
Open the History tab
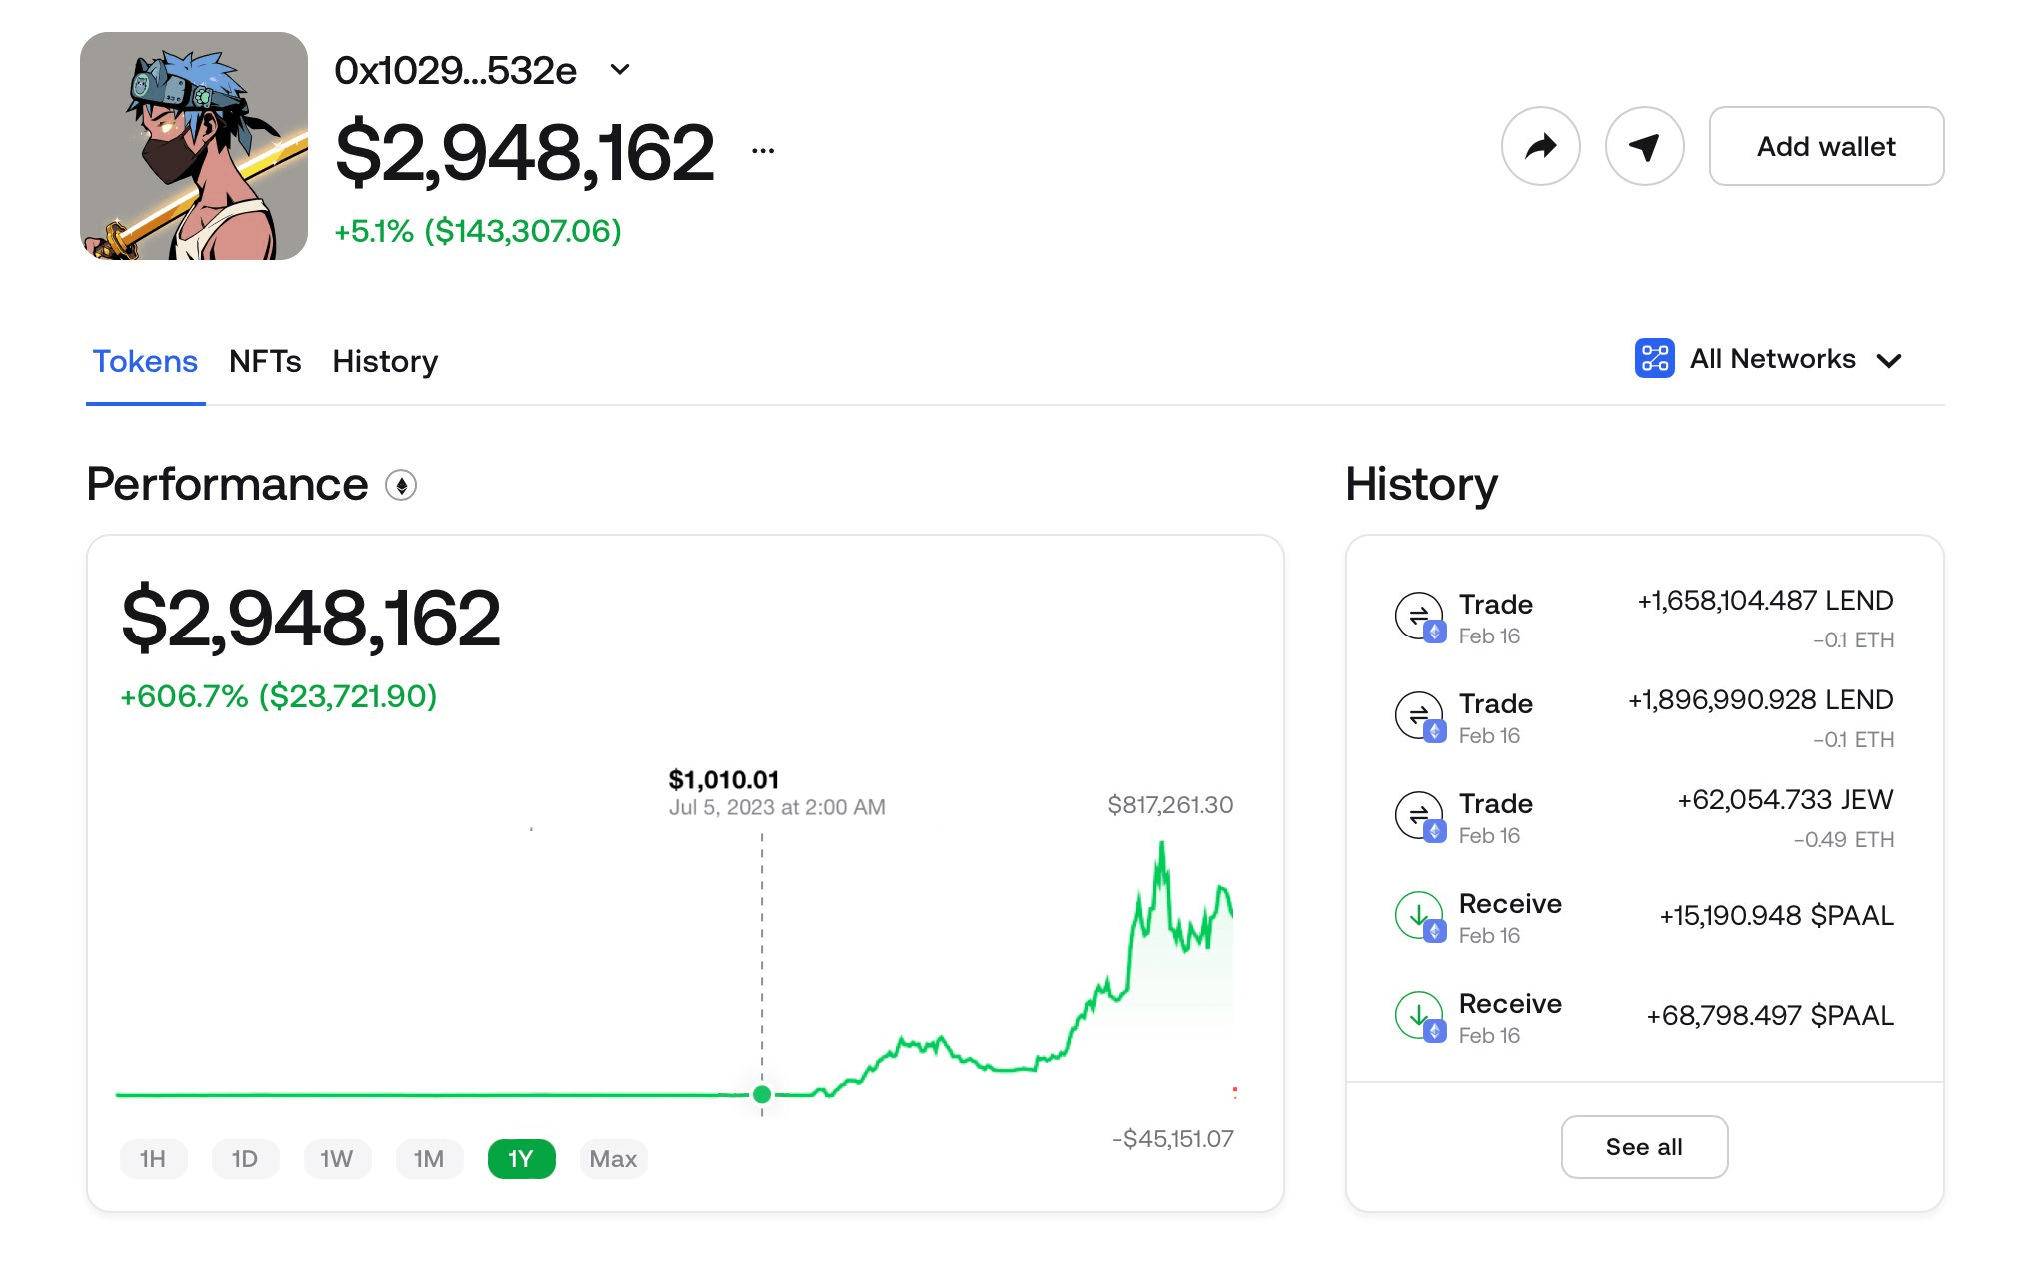pyautogui.click(x=385, y=361)
